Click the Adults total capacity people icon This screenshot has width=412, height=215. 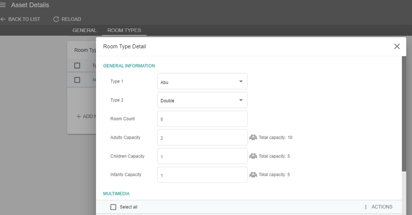[253, 137]
